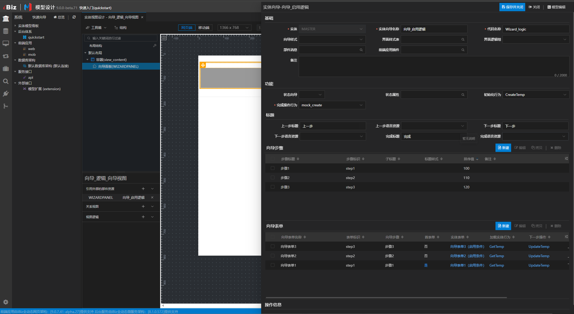Click the 保存并关闭 button
The image size is (574, 314).
[512, 7]
